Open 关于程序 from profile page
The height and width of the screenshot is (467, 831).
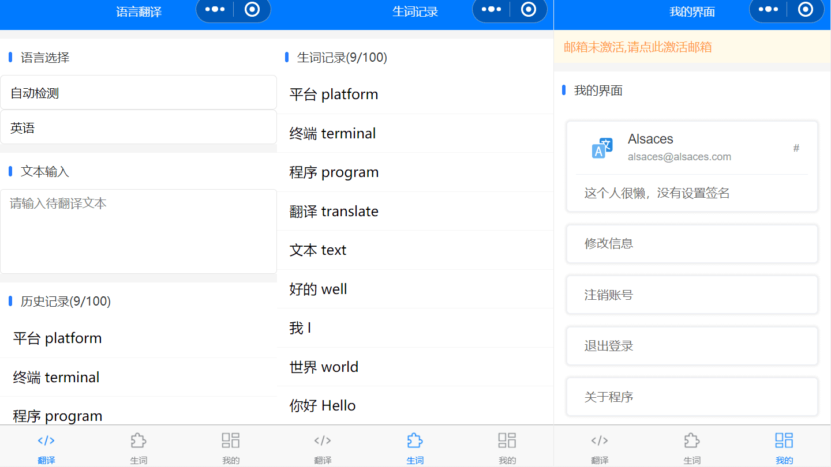point(691,397)
